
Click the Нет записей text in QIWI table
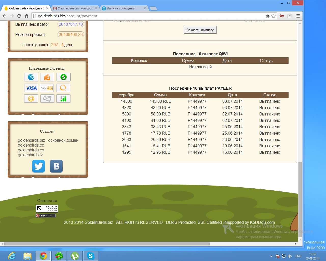200,67
